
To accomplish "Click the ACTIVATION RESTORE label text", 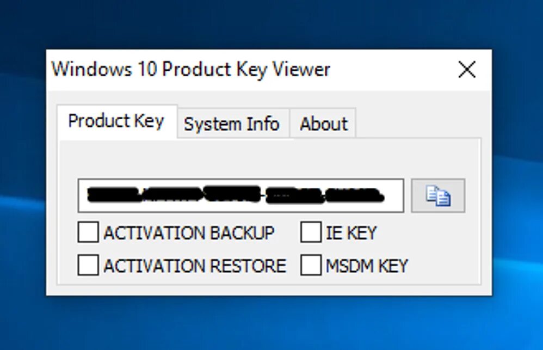I will pyautogui.click(x=194, y=266).
